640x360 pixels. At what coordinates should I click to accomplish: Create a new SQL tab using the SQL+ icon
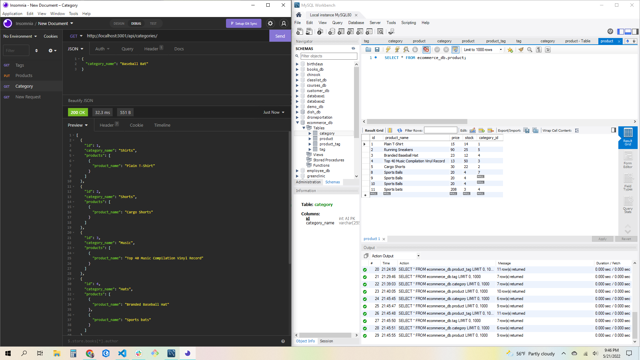(300, 31)
